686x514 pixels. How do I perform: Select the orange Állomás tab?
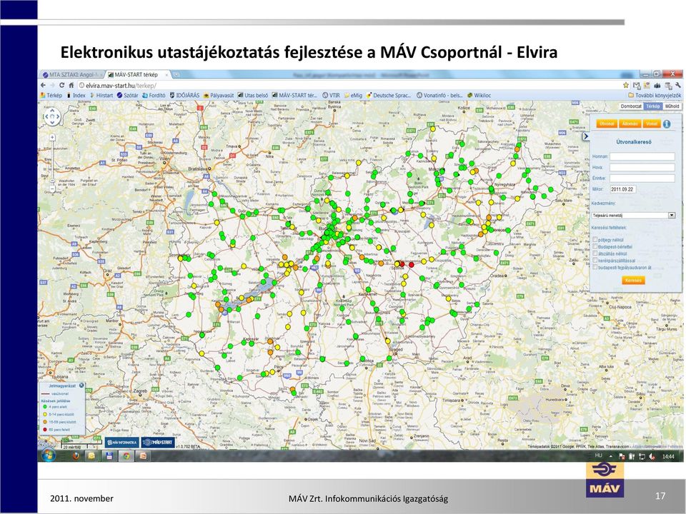tap(630, 124)
